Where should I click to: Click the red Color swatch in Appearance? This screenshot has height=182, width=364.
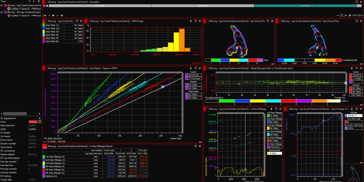(x=33, y=122)
